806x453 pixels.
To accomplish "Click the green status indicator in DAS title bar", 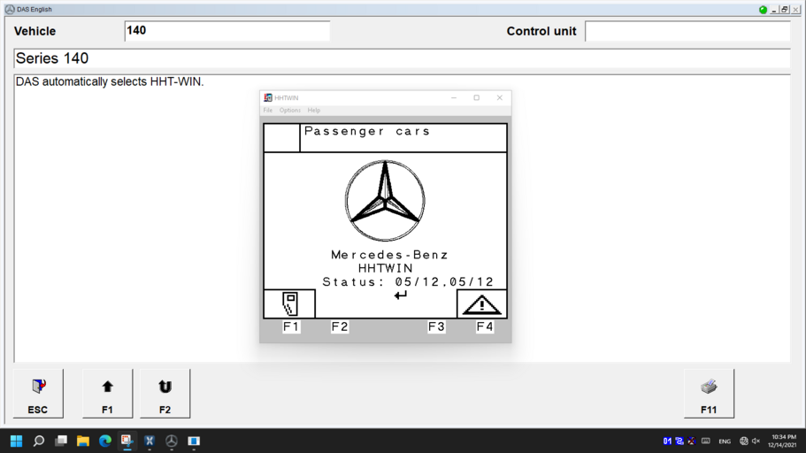I will [x=763, y=10].
